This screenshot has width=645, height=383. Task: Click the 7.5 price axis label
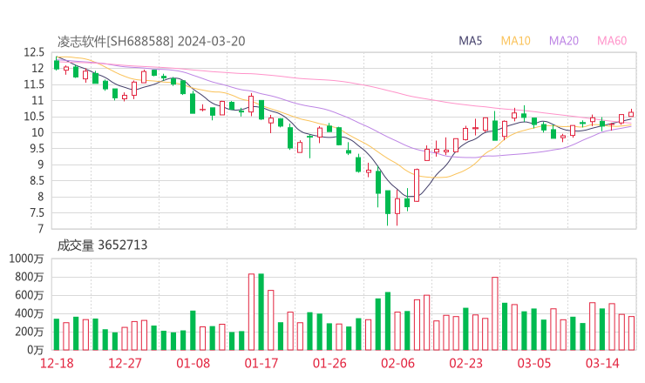pos(35,213)
